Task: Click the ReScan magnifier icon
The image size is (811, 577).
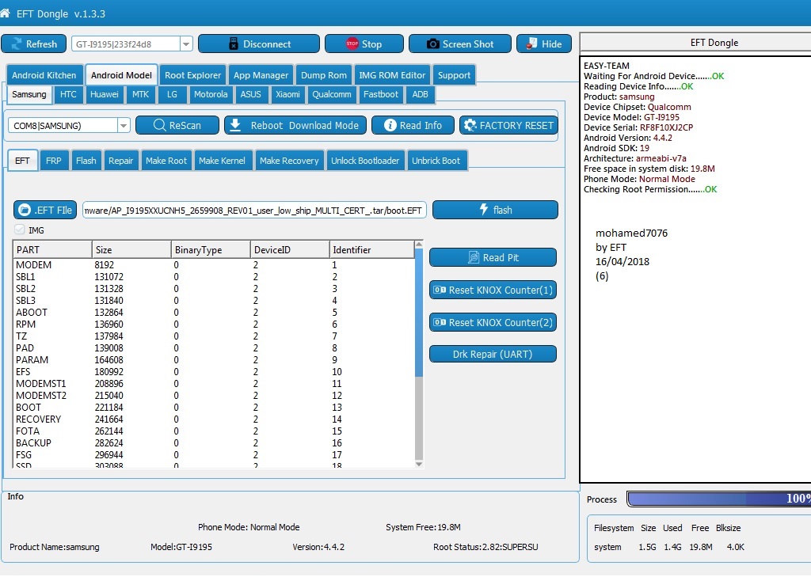Action: click(x=160, y=125)
